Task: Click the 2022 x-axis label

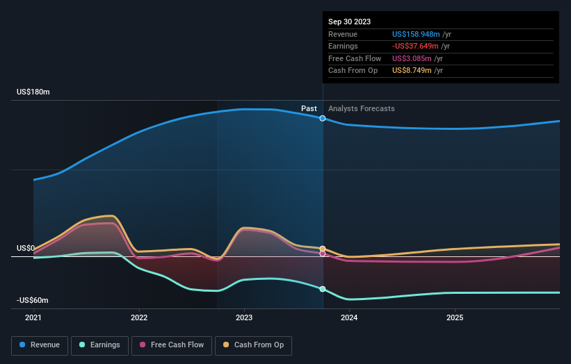Action: (139, 318)
